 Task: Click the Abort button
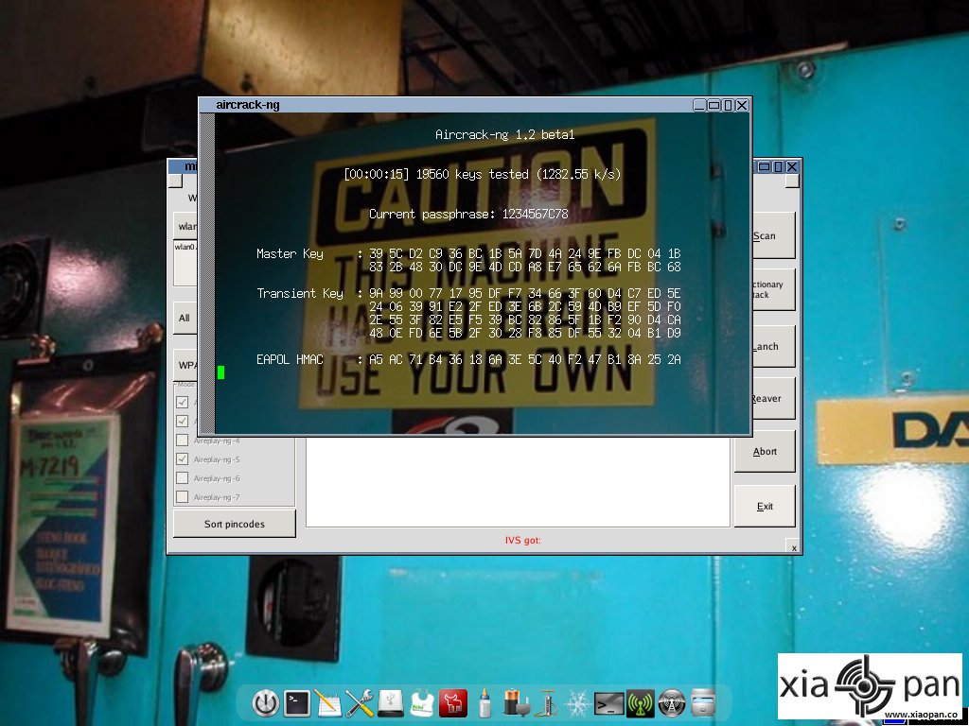click(x=765, y=451)
